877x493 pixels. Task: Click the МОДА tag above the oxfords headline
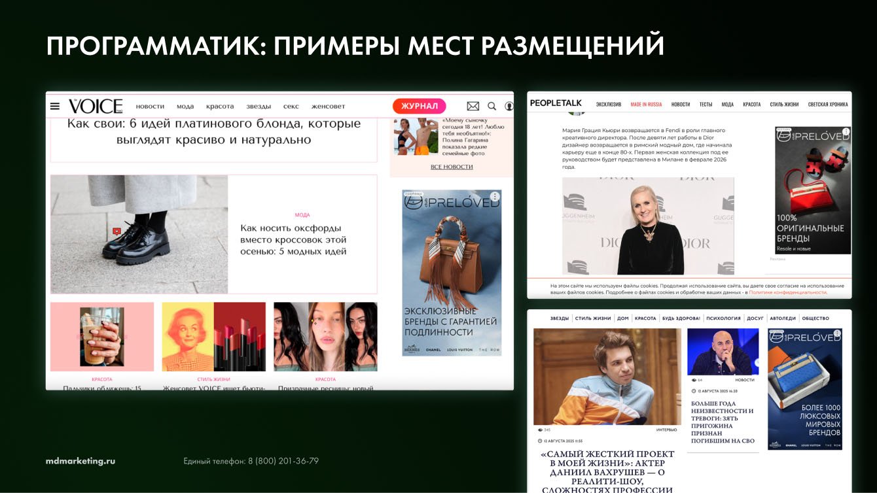302,214
